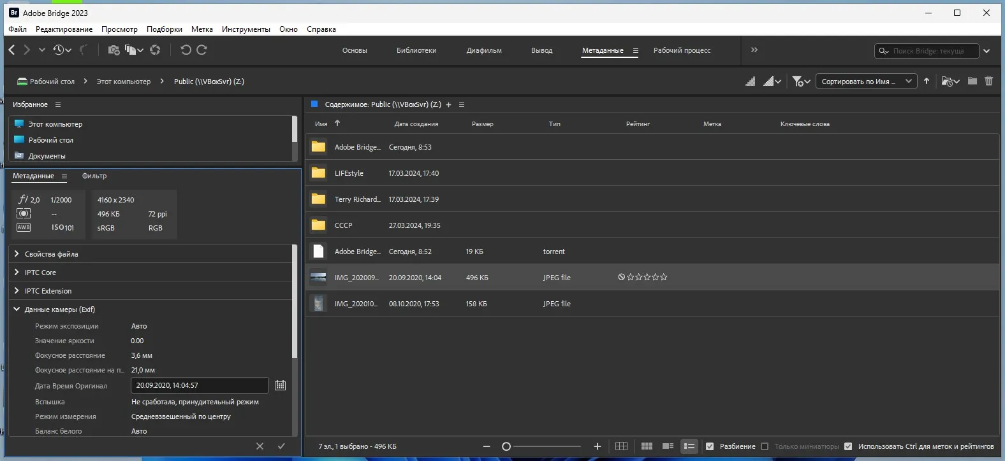Screen dimensions: 1005x461
Task: Cancel metadata changes with X icon
Action: pos(260,446)
